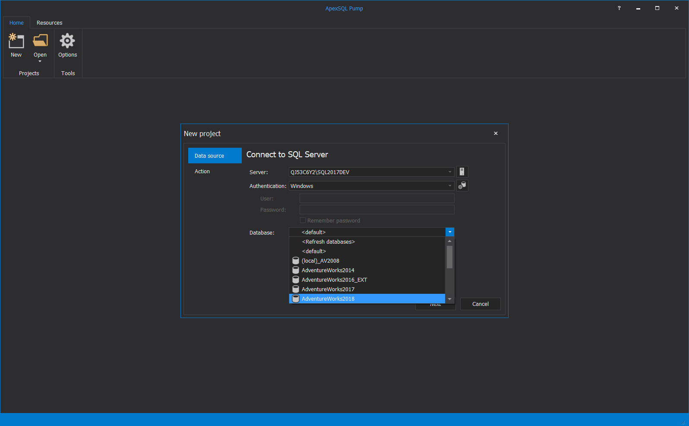Expand the Server dropdown

click(450, 172)
